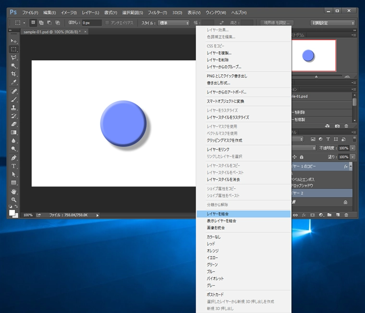Open the marquee tool preset dropdown arrow
The width and height of the screenshot is (365, 313).
pyautogui.click(x=24, y=23)
